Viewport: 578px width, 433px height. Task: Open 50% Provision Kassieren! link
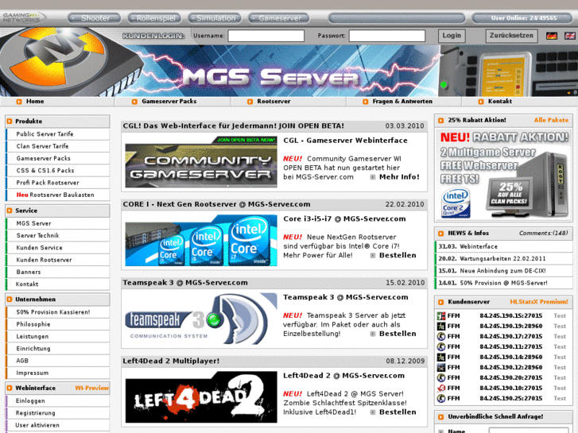53,312
